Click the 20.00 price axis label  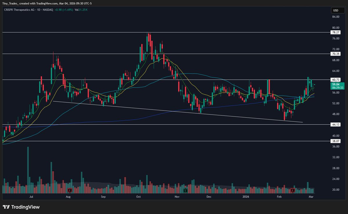(x=336, y=190)
